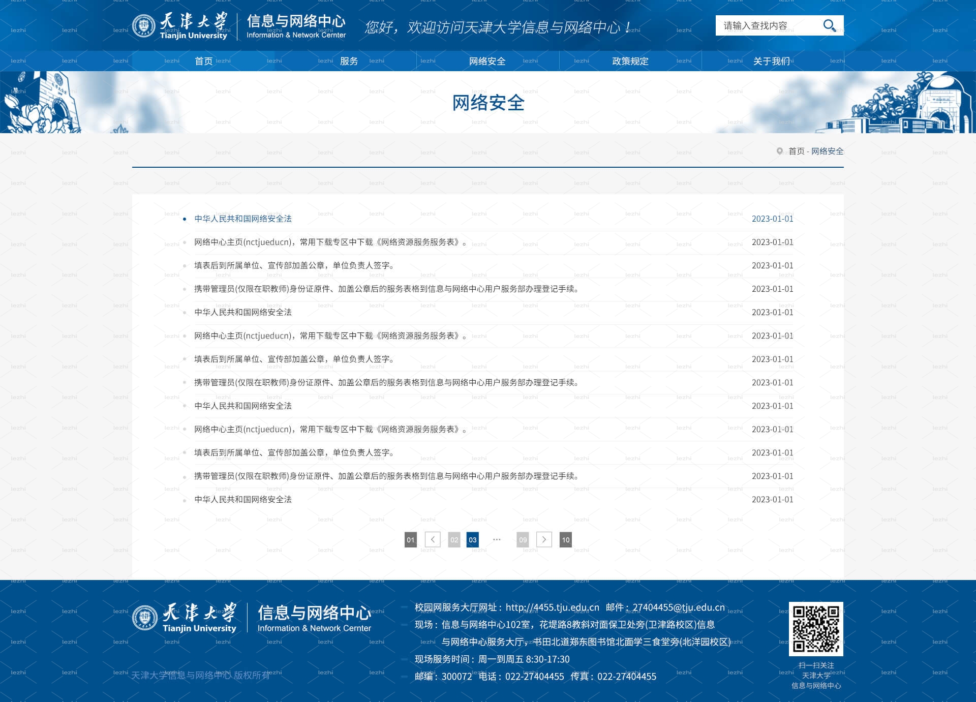Go to previous page with left arrow
Screen dimensions: 976x702
click(433, 540)
